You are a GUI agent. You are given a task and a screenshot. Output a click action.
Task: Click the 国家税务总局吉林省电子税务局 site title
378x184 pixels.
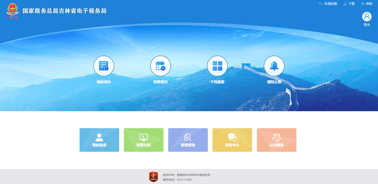click(64, 11)
